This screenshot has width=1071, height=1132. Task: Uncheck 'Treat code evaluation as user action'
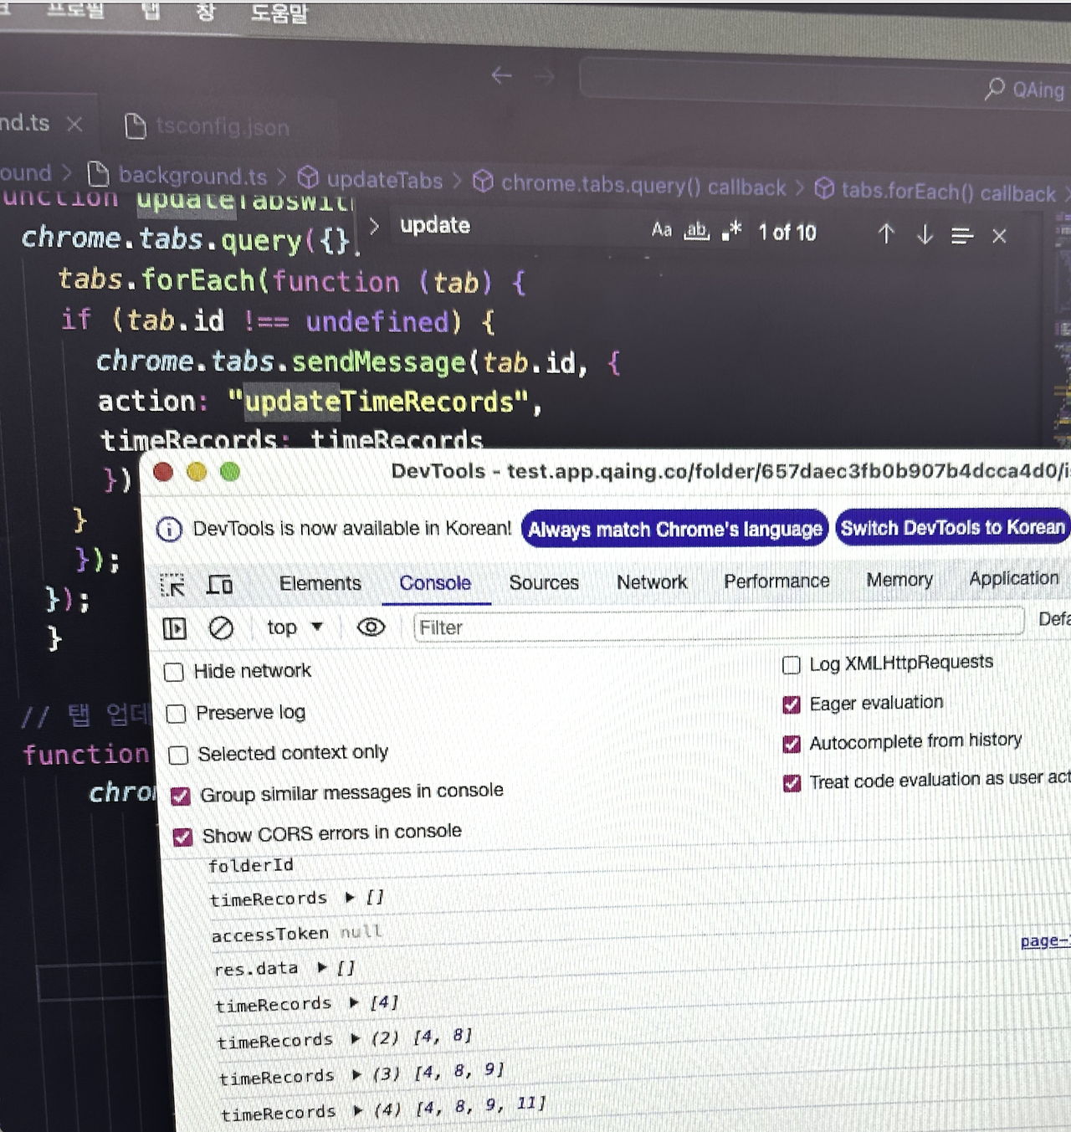coord(792,783)
